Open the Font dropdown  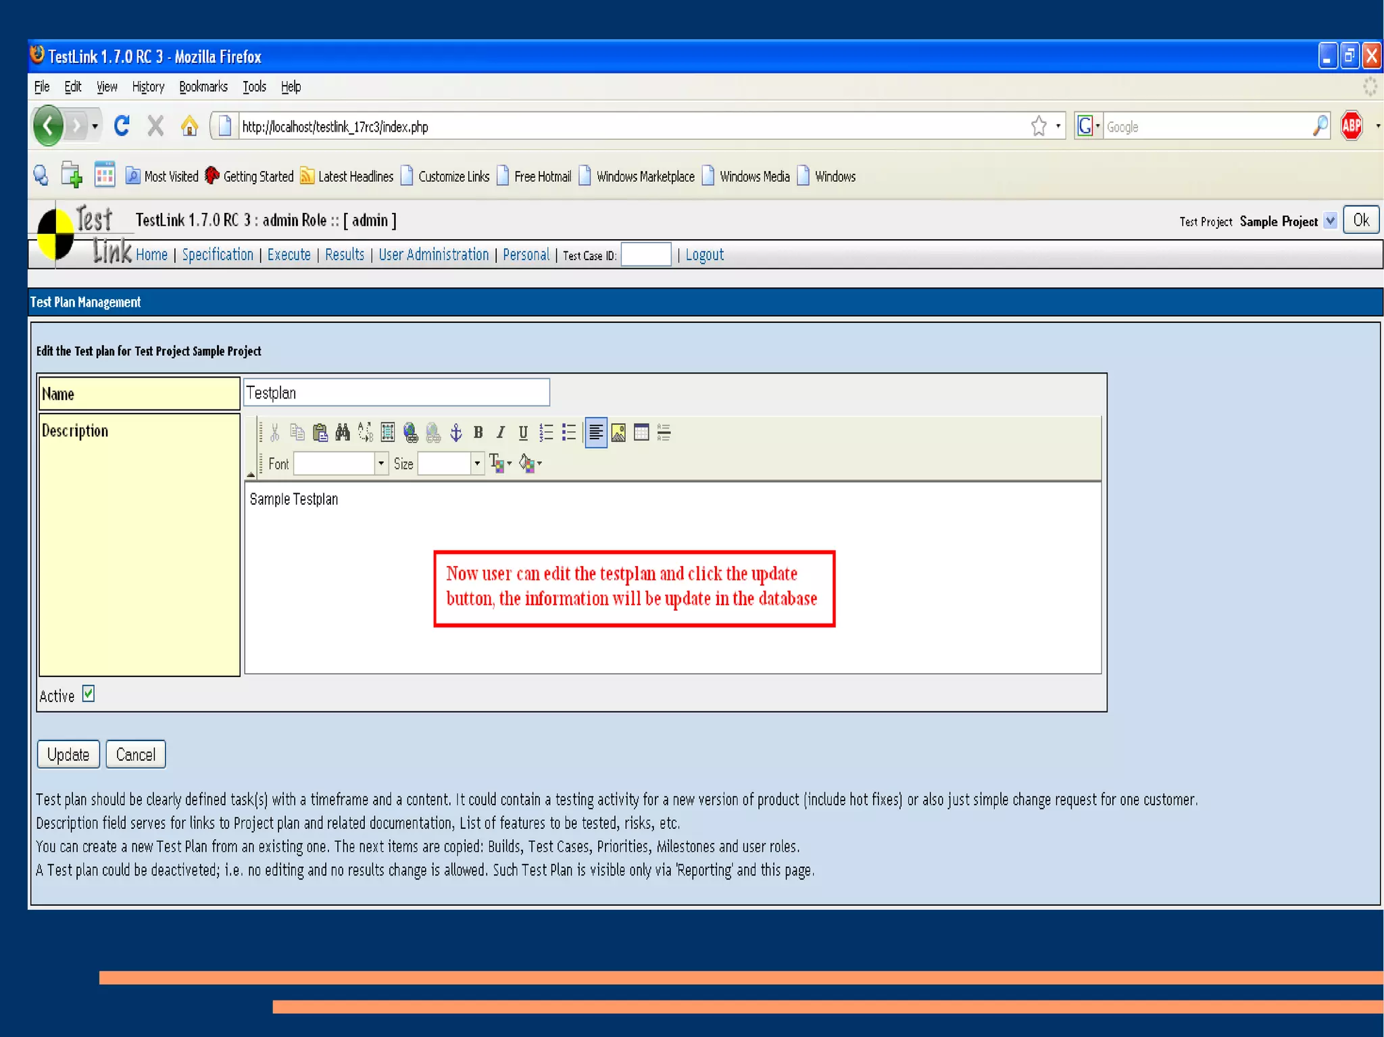(381, 463)
